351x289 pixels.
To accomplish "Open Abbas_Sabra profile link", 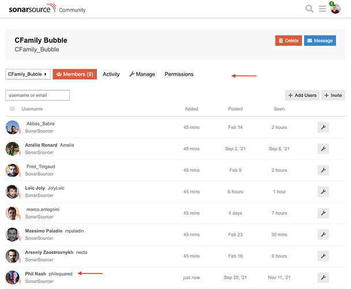I will (40, 124).
